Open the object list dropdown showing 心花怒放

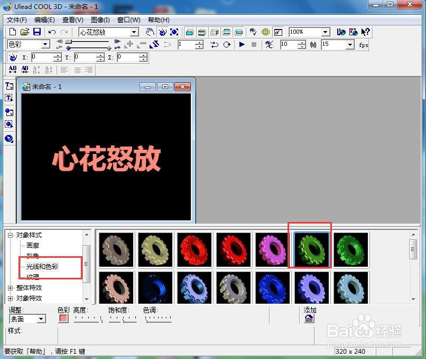tap(134, 32)
